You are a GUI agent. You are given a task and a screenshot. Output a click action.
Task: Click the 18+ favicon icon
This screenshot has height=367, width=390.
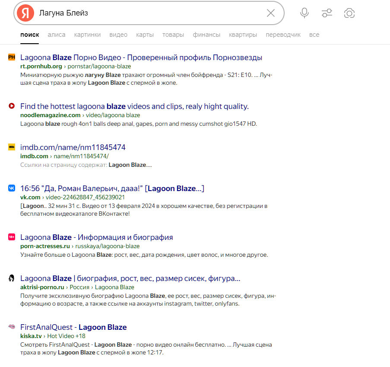(x=12, y=237)
